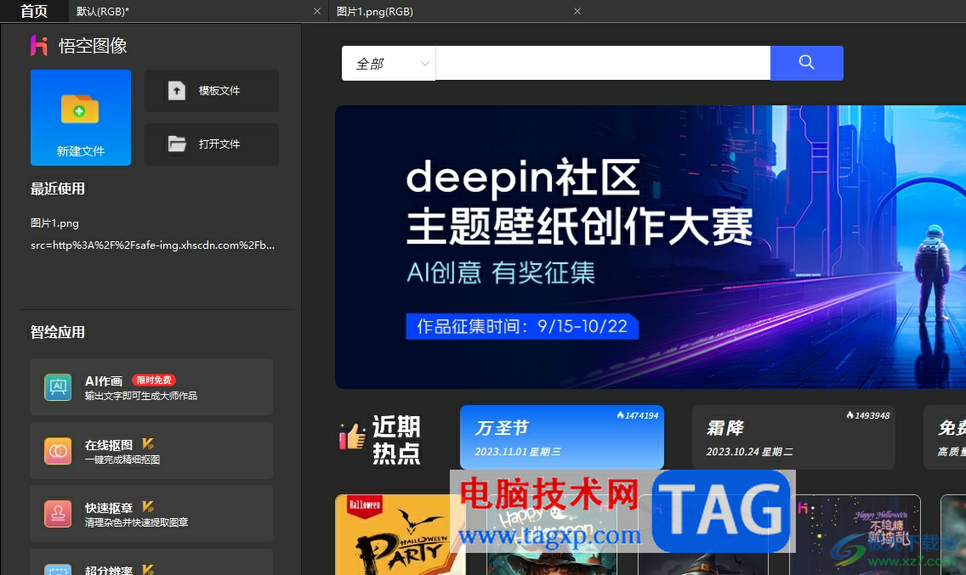Create a new file with 新建文件
Viewport: 966px width, 575px height.
tap(81, 117)
